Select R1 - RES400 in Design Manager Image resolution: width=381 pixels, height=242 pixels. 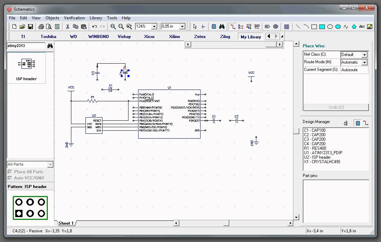315,148
